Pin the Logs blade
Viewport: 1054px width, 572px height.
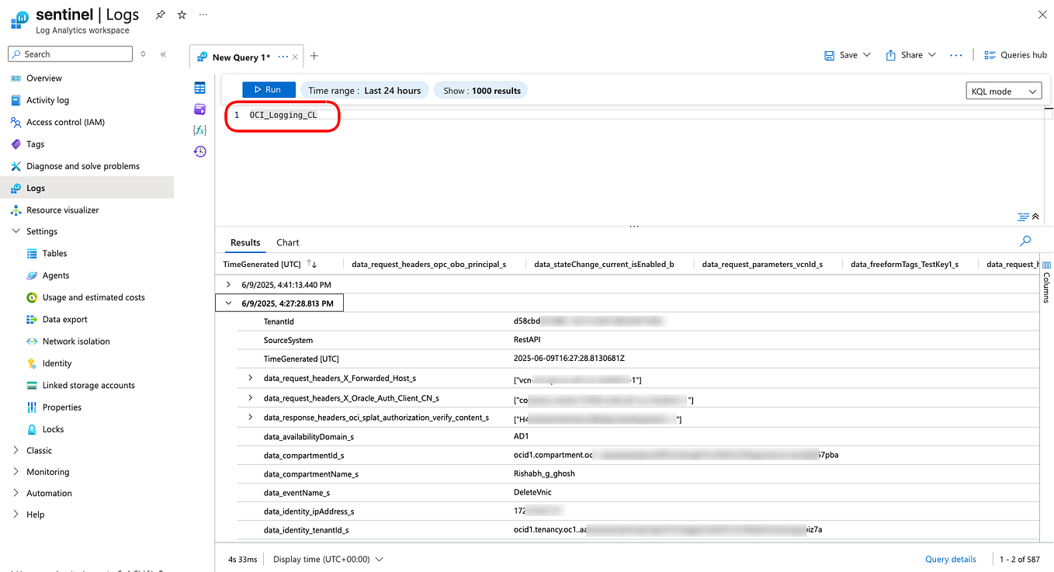click(161, 14)
